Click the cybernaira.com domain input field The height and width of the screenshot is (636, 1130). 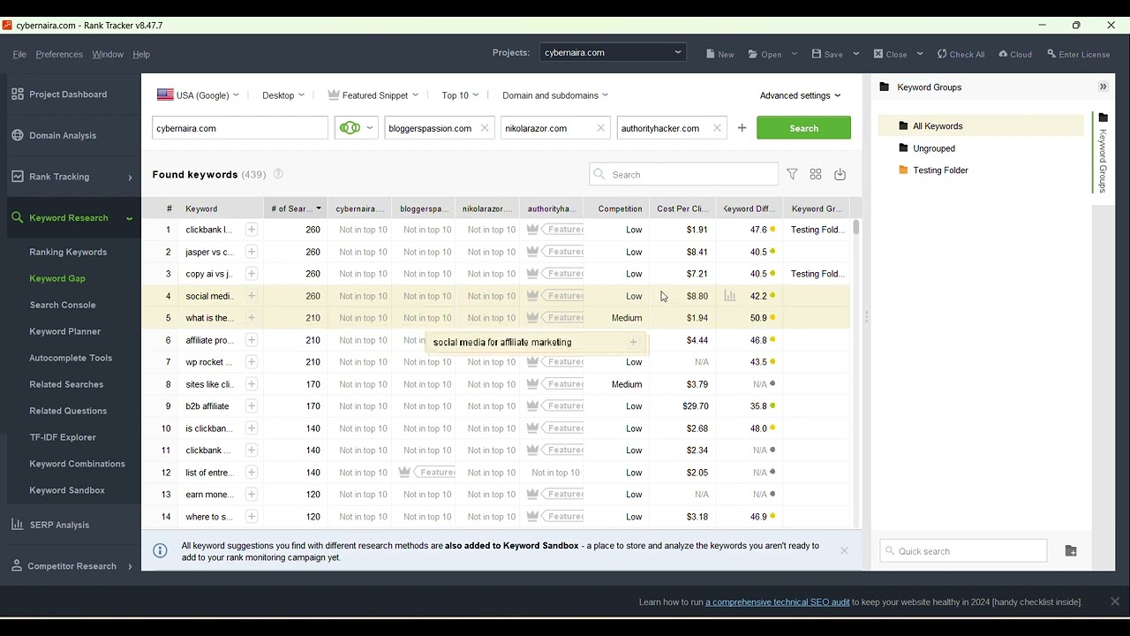(x=240, y=128)
